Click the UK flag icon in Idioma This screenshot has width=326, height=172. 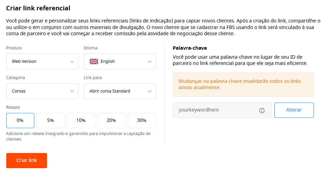[x=94, y=61]
